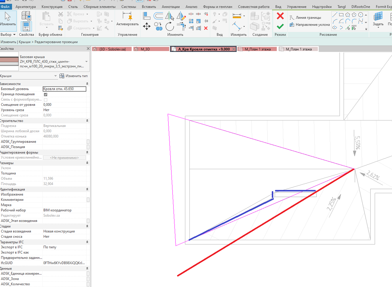392x287 pixels.
Task: Open the Выбор dropdown
Action: point(8,35)
